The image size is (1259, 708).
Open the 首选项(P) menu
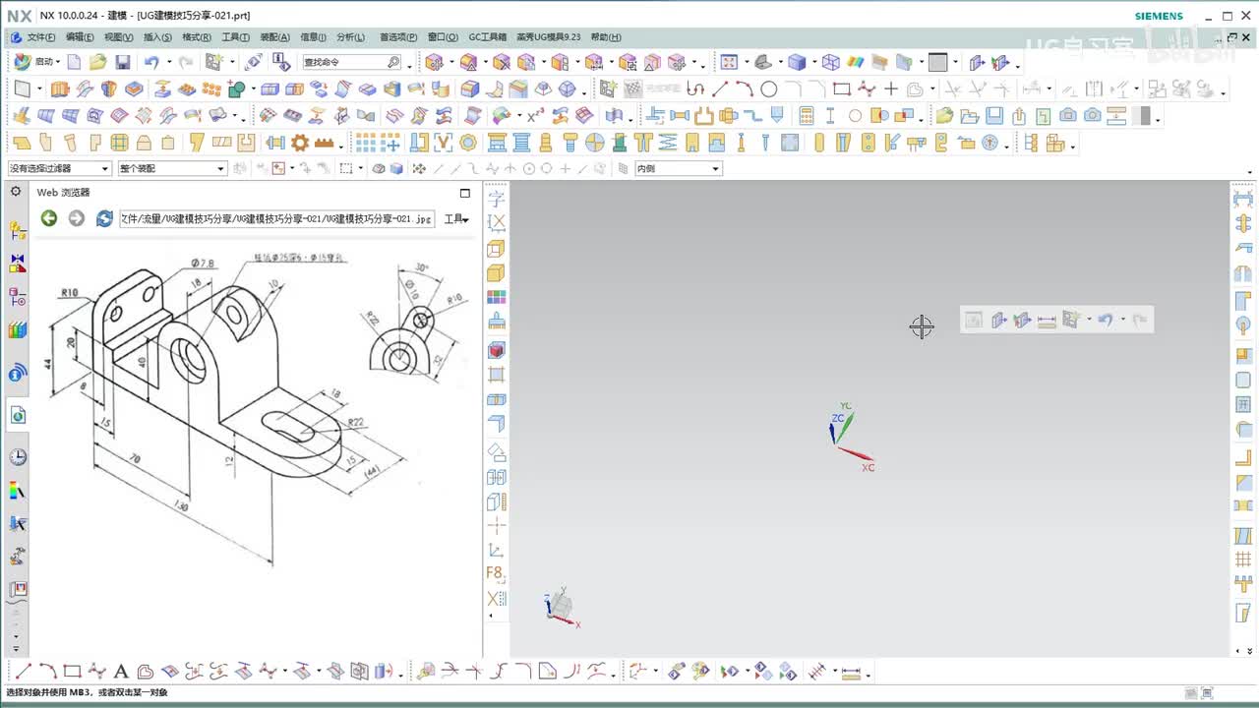pos(398,37)
